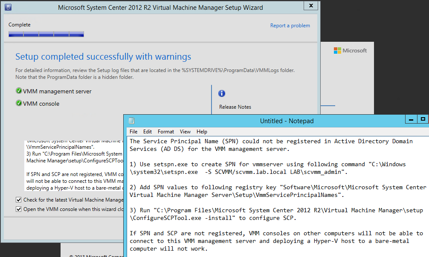
Task: Expand the Format menu in Notepad
Action: point(166,132)
